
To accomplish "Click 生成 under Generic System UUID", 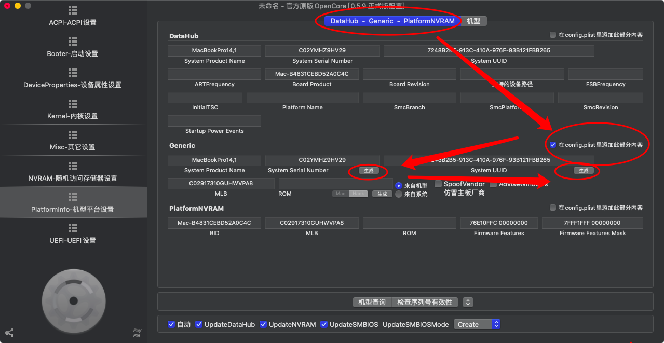I will coord(584,171).
